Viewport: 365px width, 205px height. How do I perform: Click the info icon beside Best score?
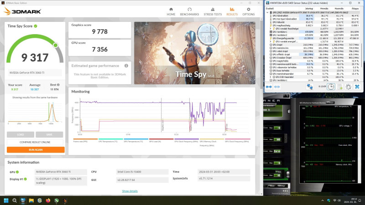point(58,85)
